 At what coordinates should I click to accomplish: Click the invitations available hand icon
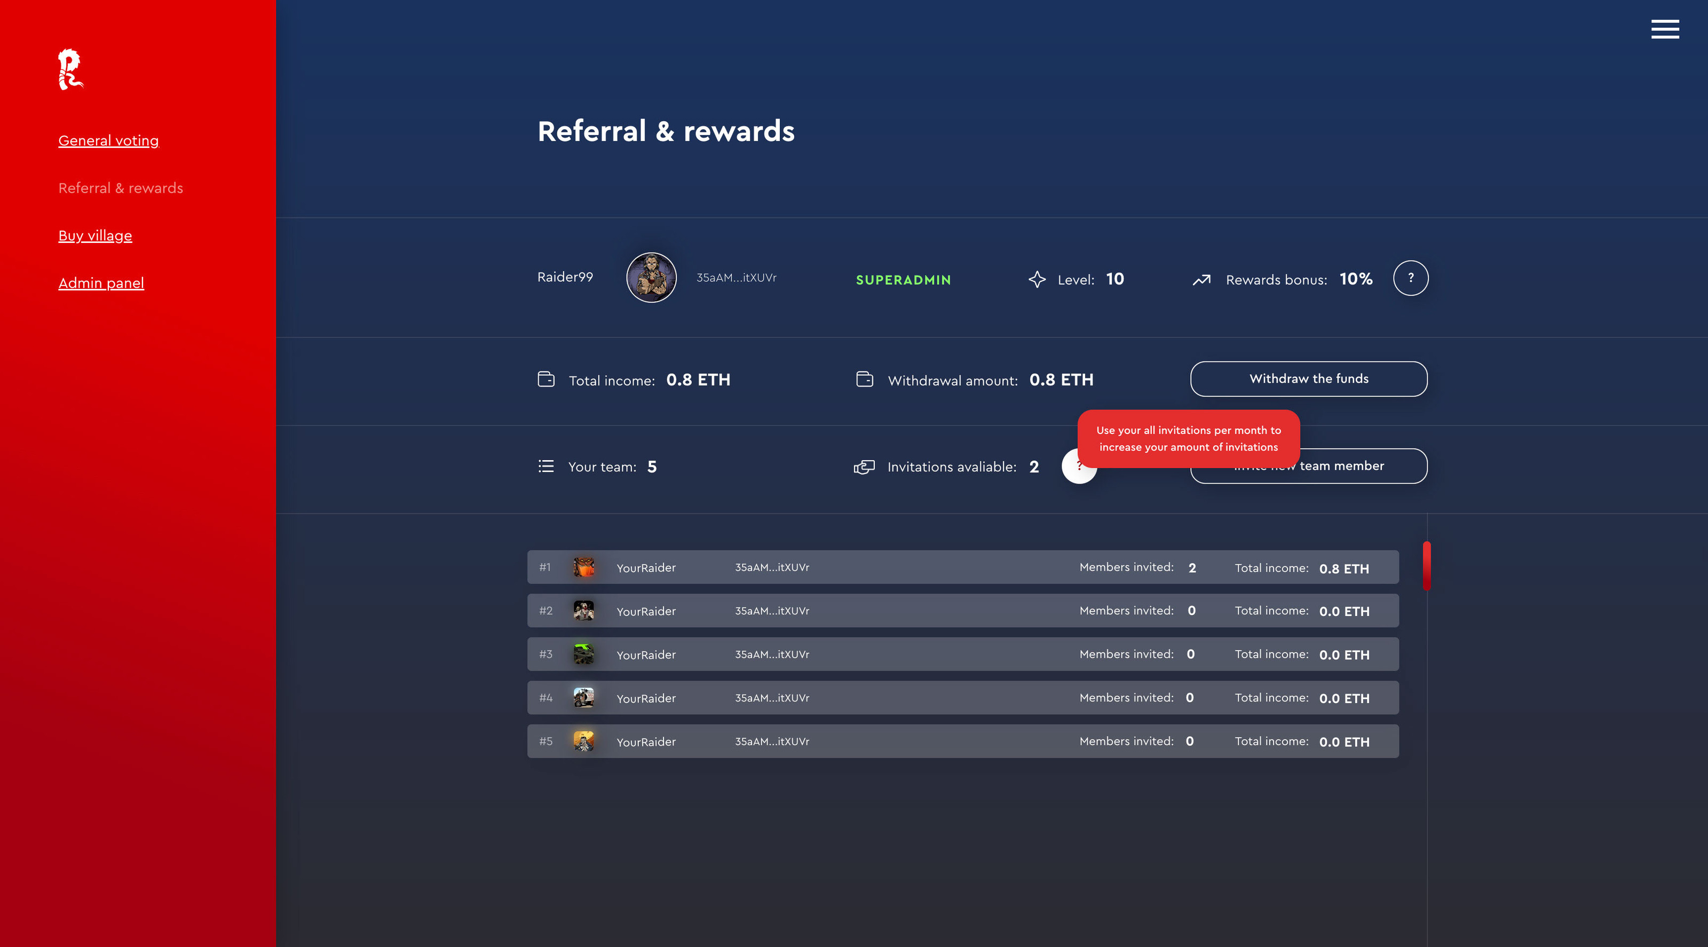(x=864, y=467)
